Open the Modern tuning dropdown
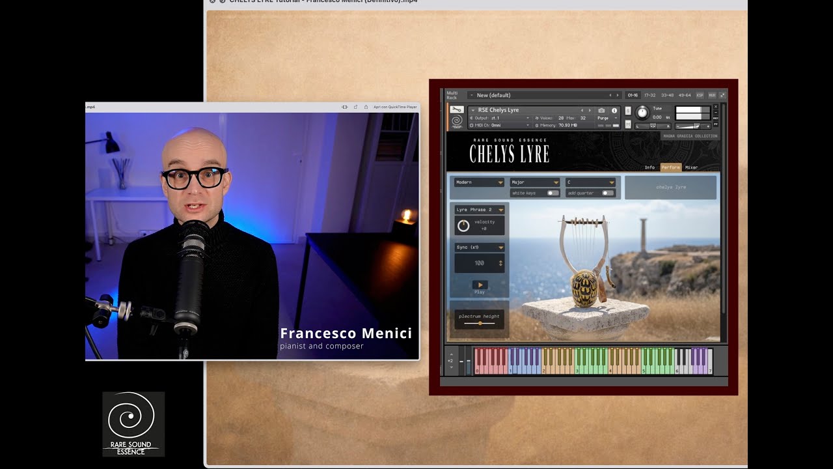Screen dimensions: 833x469 click(479, 182)
